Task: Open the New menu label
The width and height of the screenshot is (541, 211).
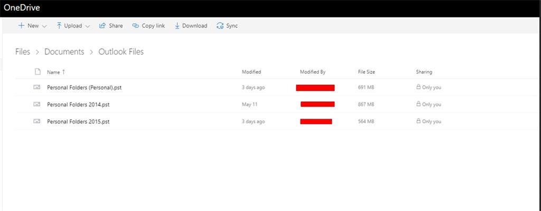Action: tap(33, 26)
